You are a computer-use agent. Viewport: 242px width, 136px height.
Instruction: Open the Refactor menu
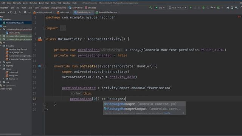33,3
